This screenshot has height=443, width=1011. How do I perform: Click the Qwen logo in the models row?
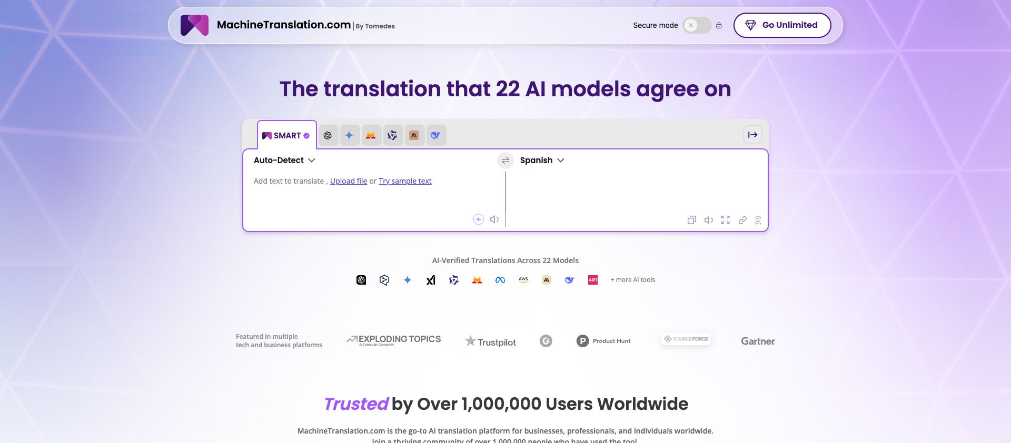(x=454, y=280)
